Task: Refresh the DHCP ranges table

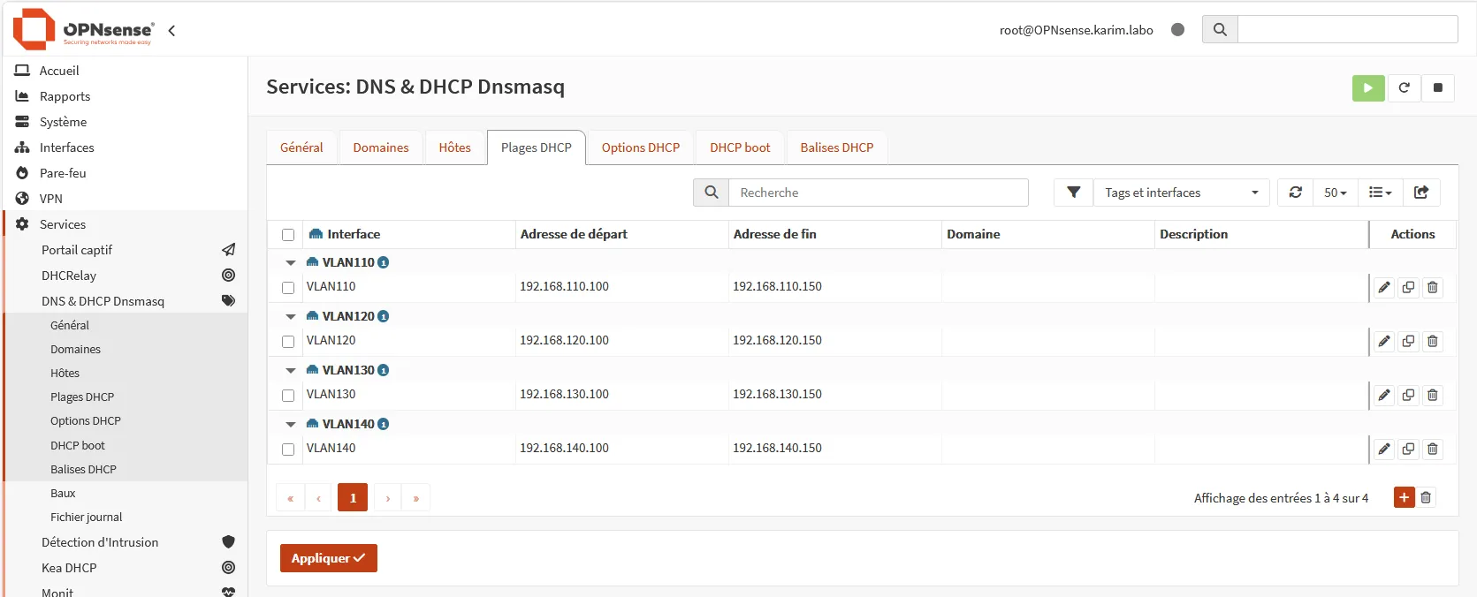Action: (x=1296, y=193)
